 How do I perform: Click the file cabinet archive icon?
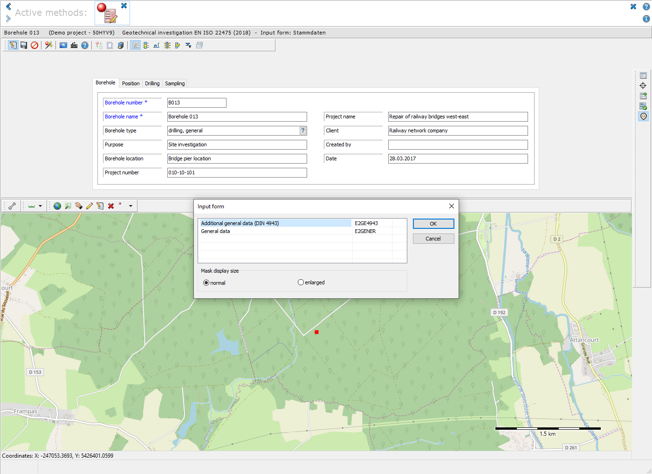(x=121, y=45)
